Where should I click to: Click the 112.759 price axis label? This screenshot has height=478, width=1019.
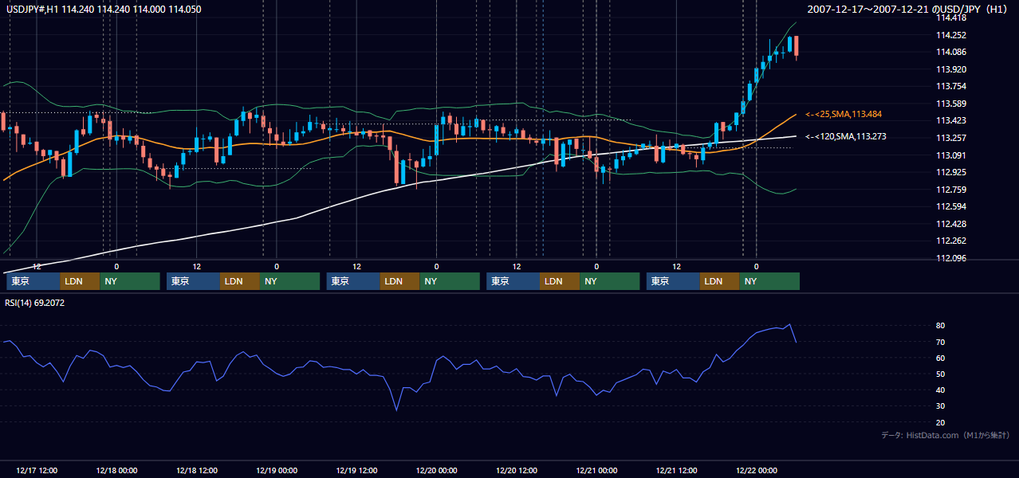click(953, 190)
